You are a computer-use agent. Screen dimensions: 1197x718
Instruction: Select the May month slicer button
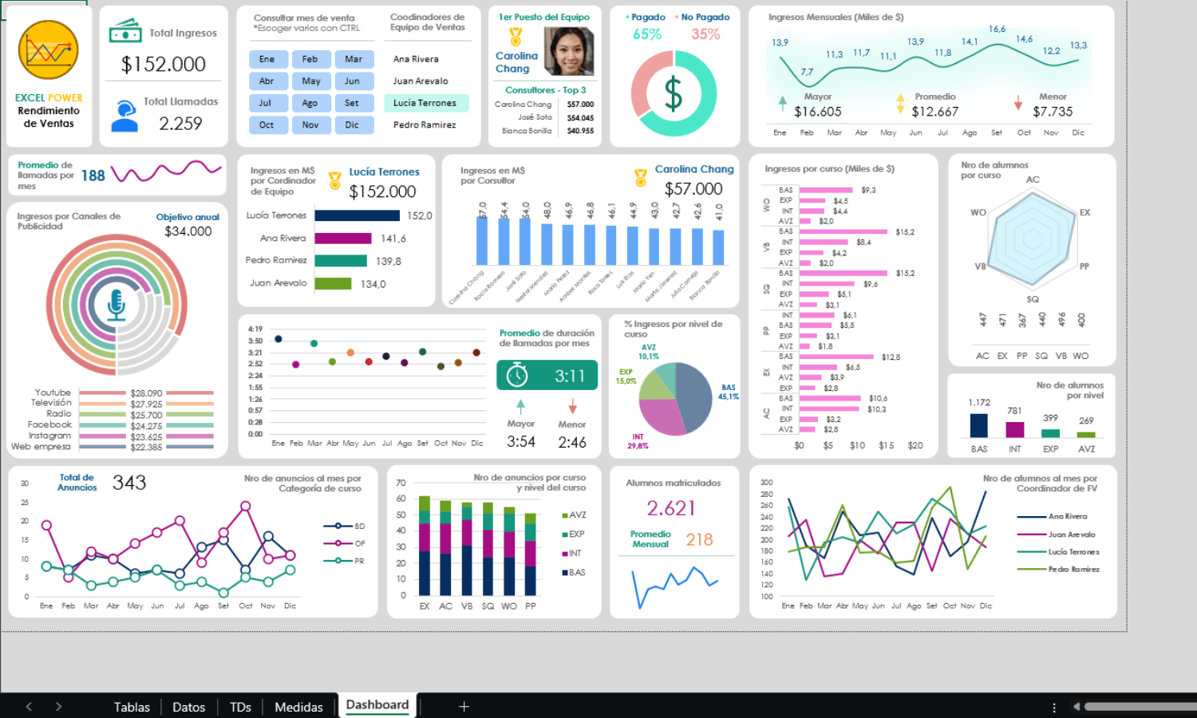tap(310, 81)
